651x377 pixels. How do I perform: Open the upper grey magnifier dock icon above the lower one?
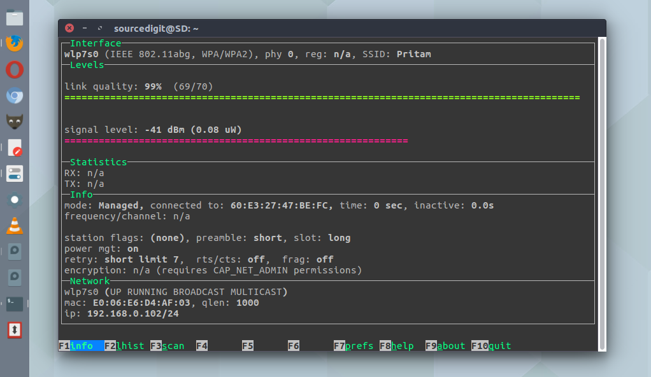click(x=15, y=252)
